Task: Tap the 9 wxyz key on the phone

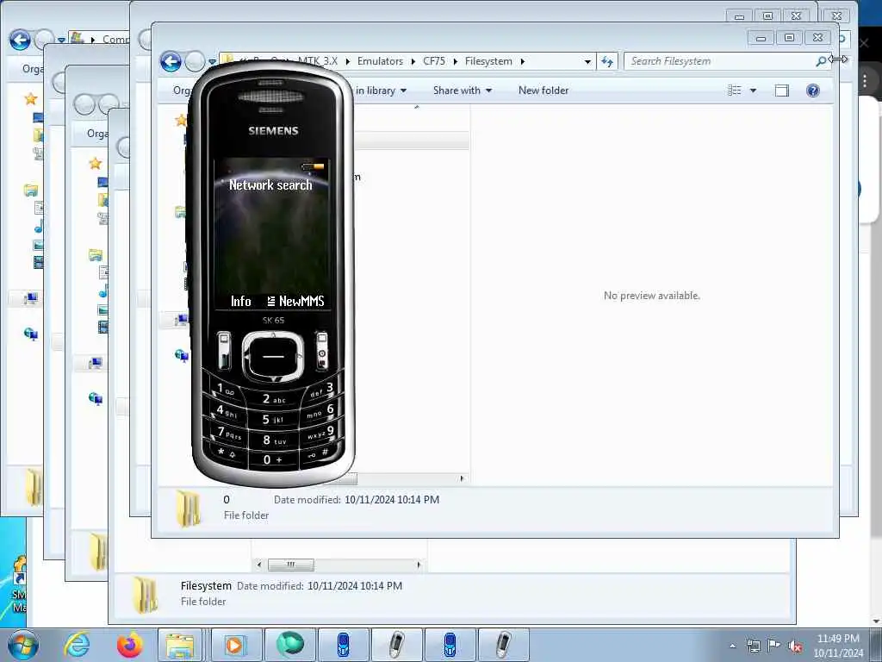Action: click(320, 433)
